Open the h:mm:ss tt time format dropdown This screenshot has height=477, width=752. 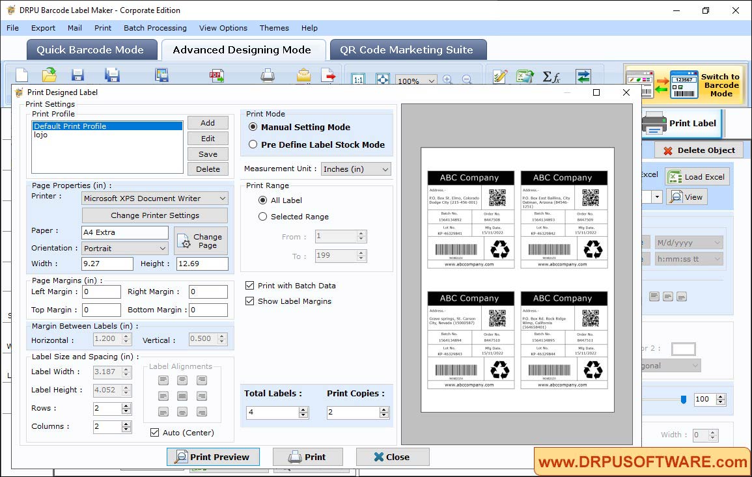click(689, 259)
